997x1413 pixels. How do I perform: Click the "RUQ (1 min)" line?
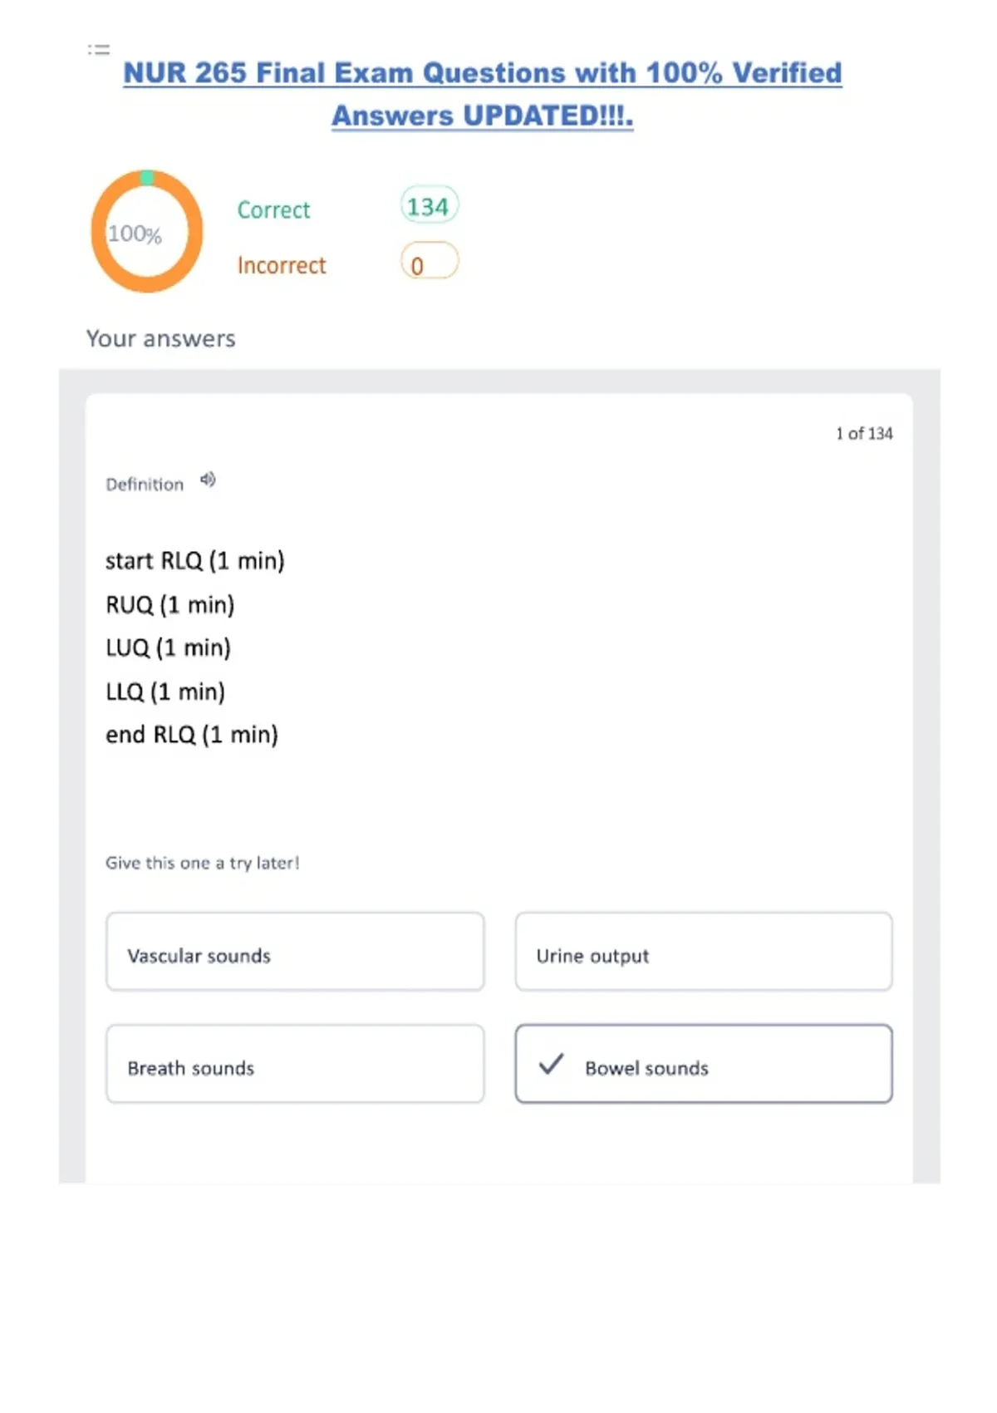170,605
